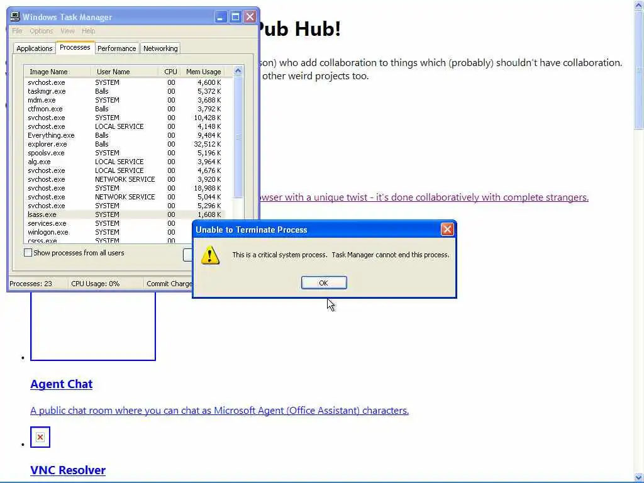
Task: Select the lsass.exe process row
Action: (x=125, y=214)
